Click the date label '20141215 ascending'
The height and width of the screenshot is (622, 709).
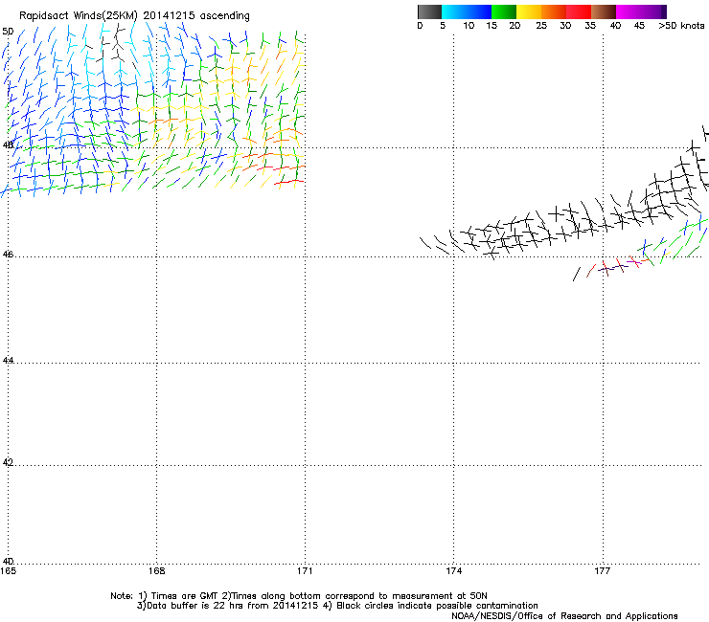196,16
